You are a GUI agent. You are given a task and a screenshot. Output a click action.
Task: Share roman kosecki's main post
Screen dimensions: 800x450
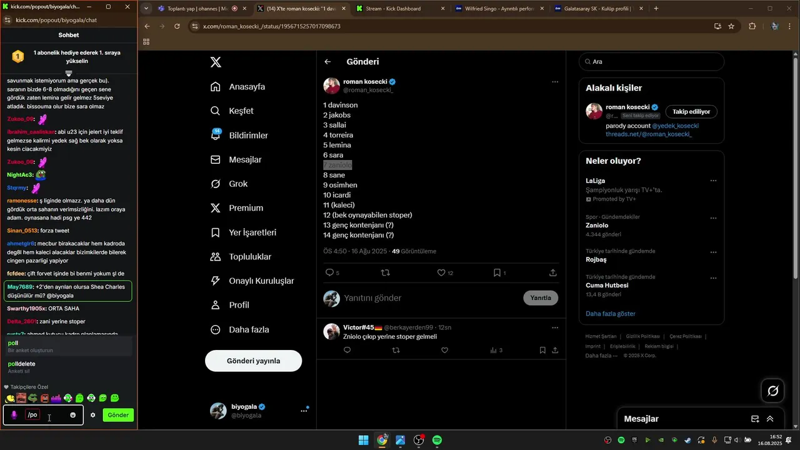553,272
